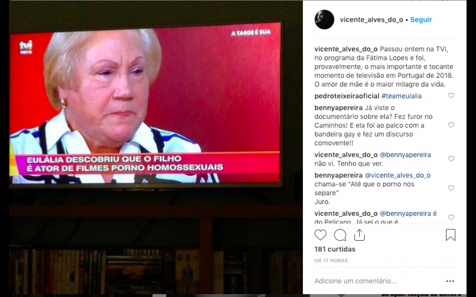Focus the 'Adicione um comentário' field

pos(376,281)
